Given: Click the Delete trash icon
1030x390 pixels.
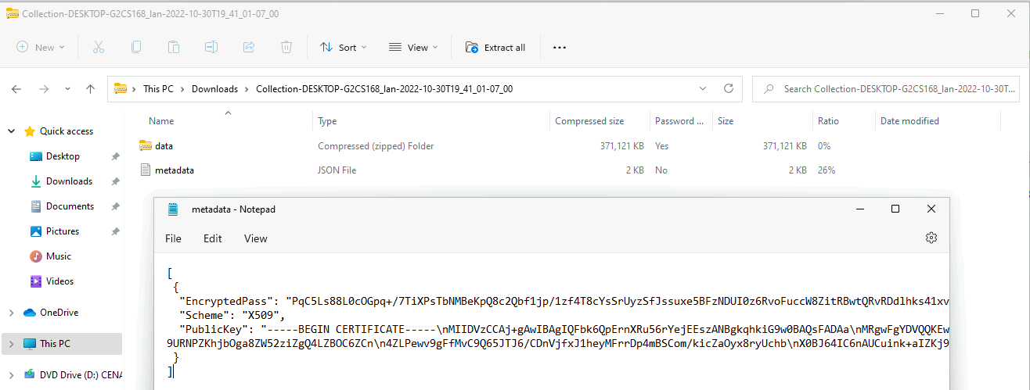Looking at the screenshot, I should coord(286,48).
